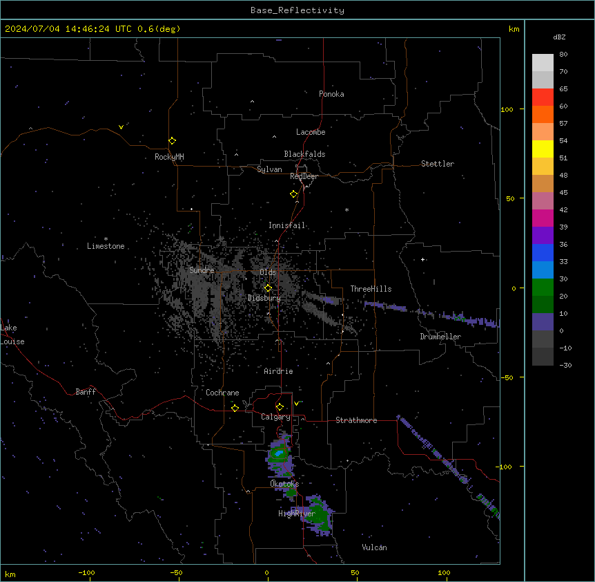Click the yellow diamond marker above RockyMH
The width and height of the screenshot is (595, 582).
click(x=173, y=141)
